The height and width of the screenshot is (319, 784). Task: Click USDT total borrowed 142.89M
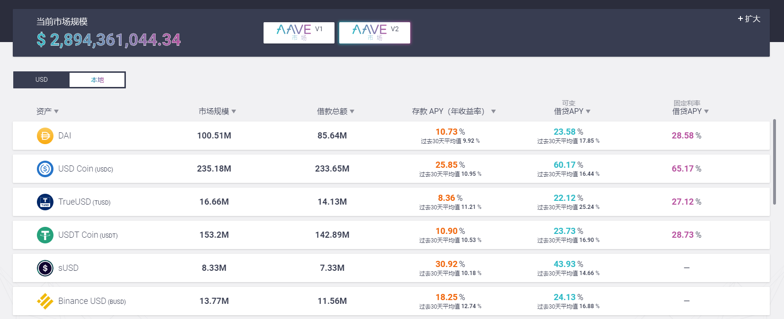tap(332, 235)
